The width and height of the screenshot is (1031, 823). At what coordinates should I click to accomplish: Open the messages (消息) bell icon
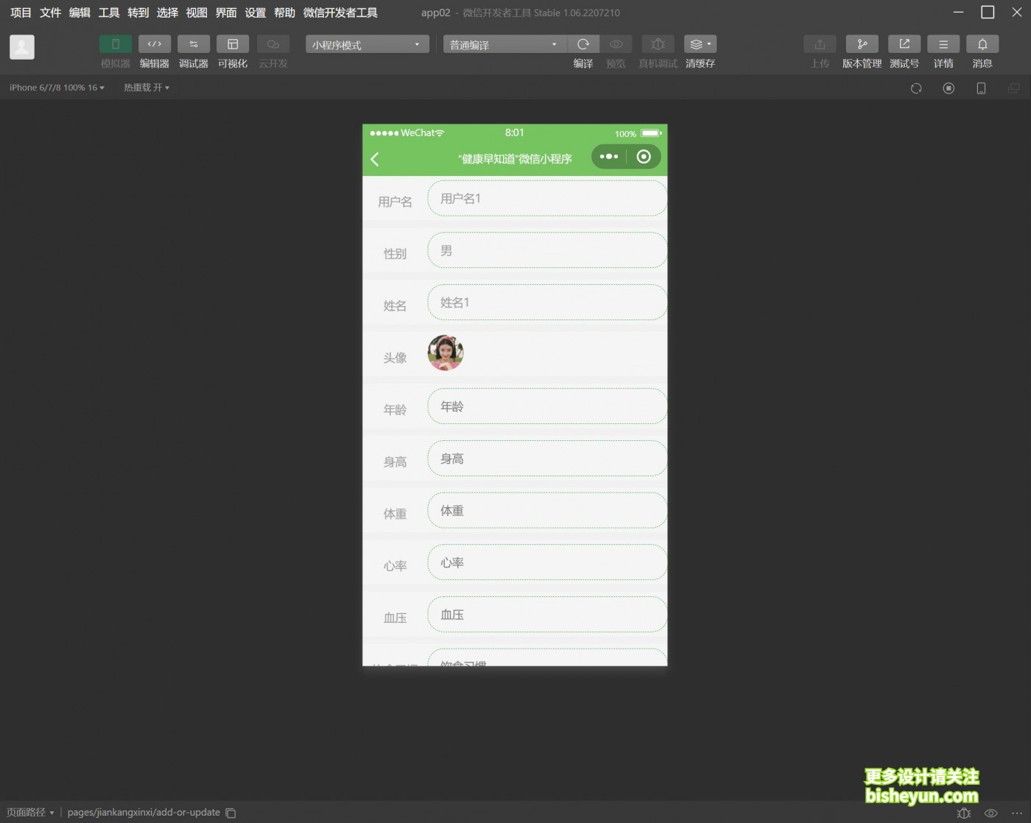pos(982,45)
